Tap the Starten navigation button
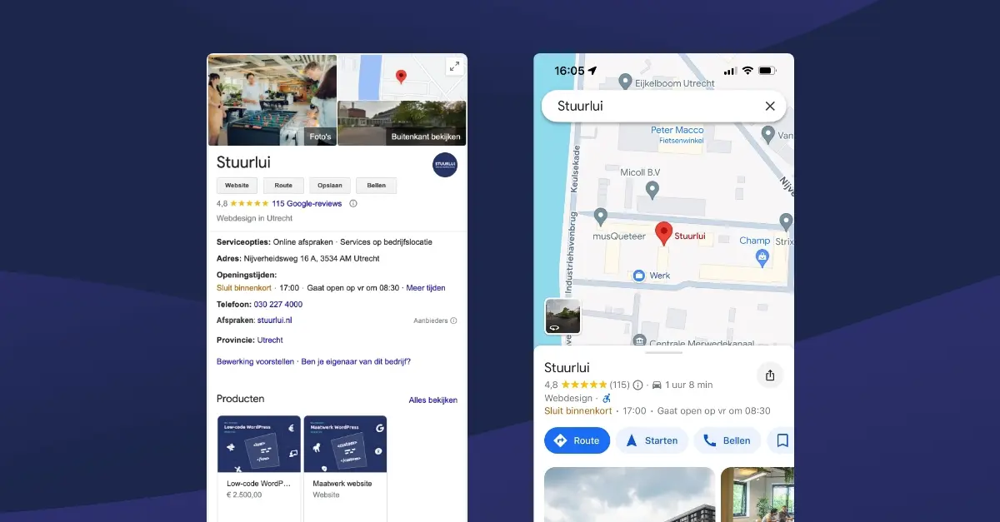The image size is (1000, 522). click(x=652, y=440)
